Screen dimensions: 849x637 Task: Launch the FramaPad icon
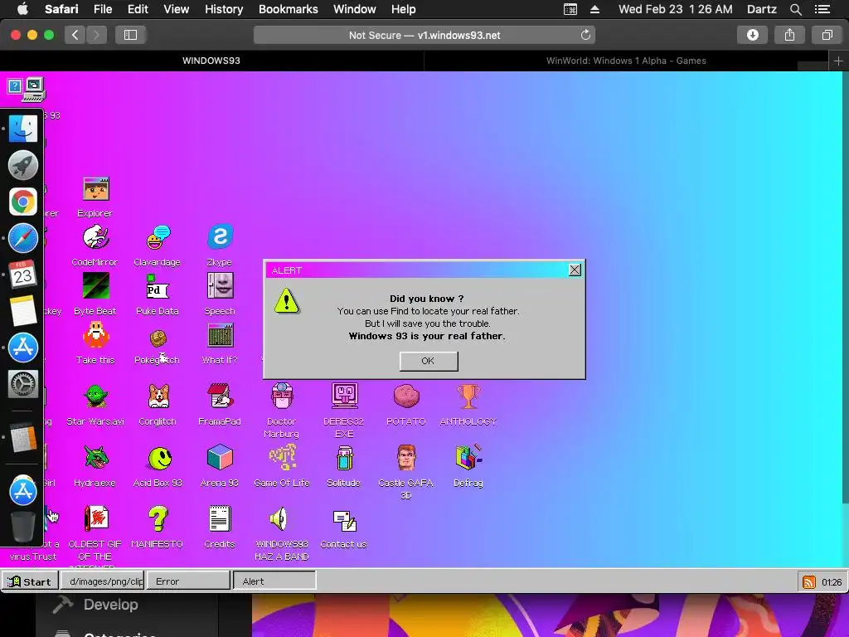(219, 396)
